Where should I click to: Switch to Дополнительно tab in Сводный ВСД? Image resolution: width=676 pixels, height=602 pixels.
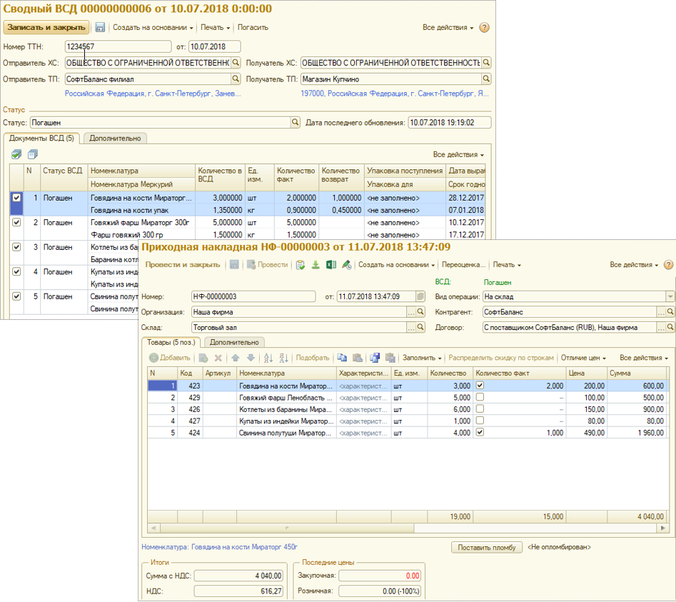pyautogui.click(x=115, y=139)
